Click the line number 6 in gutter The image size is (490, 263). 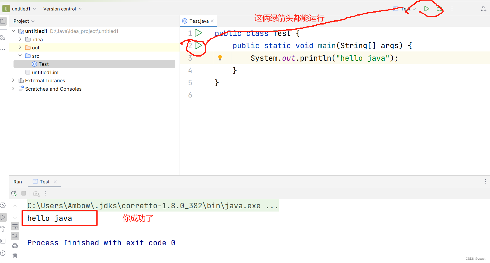coord(190,95)
